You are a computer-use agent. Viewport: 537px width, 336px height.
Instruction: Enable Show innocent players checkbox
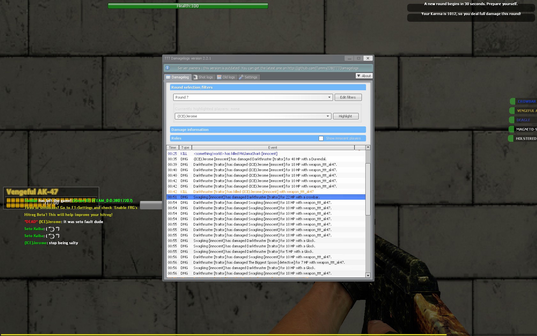(x=321, y=138)
